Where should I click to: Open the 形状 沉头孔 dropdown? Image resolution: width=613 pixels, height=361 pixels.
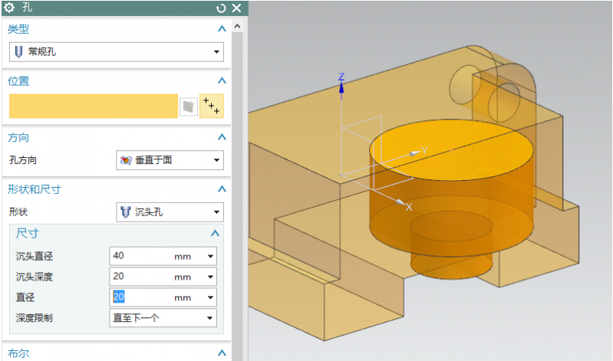[x=216, y=212]
